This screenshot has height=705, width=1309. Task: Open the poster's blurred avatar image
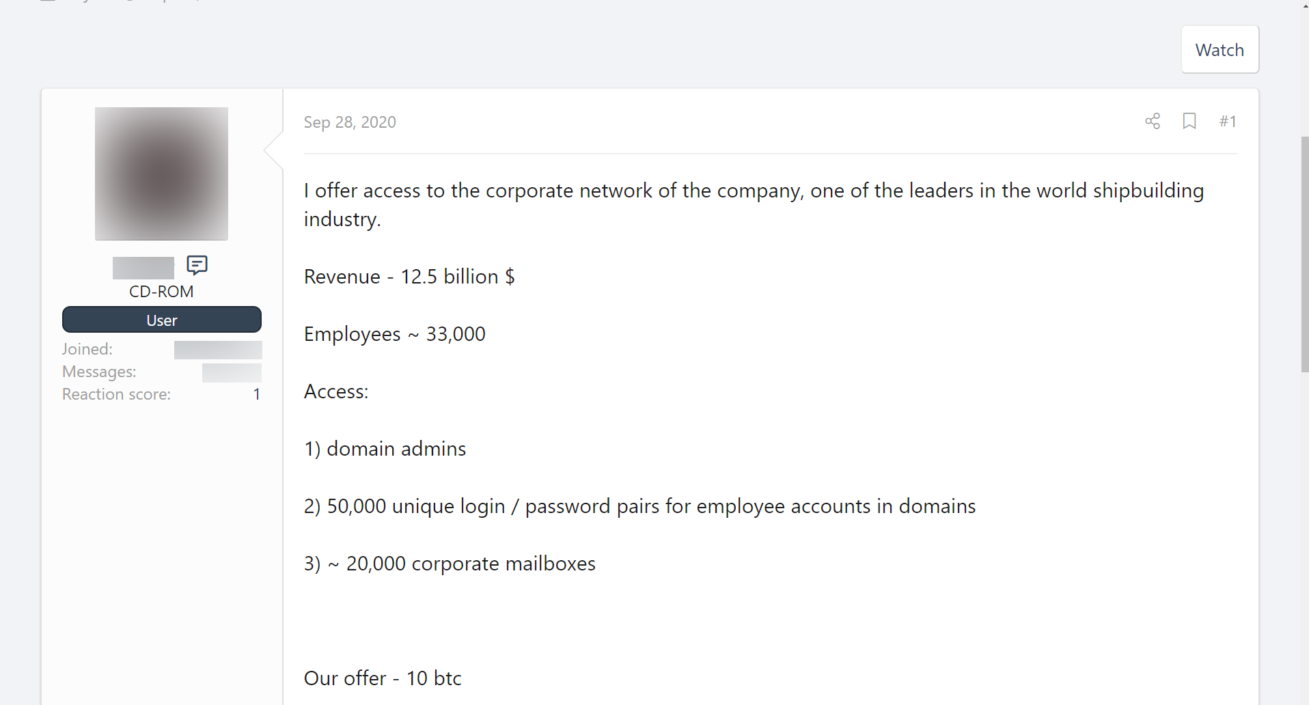tap(161, 174)
